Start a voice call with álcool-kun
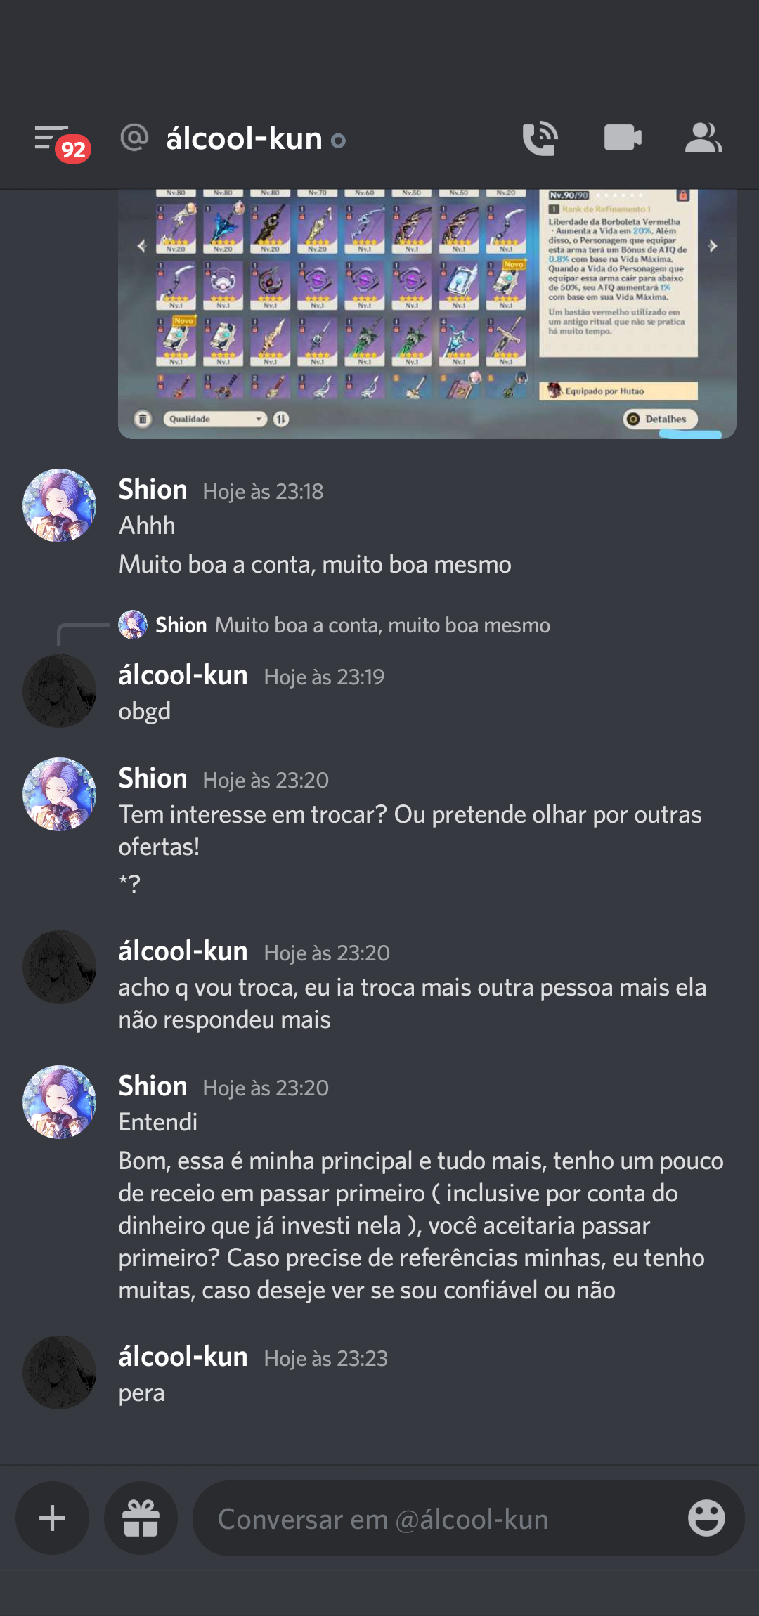This screenshot has height=1616, width=759. [x=540, y=138]
